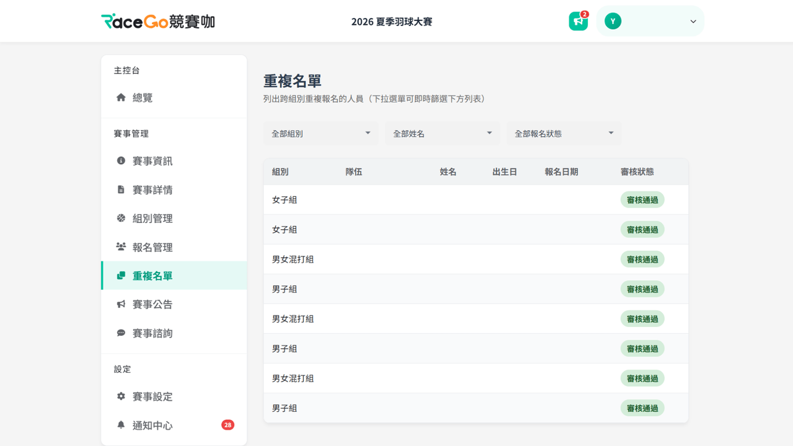Click the 隊伍 column header
Viewport: 793px width, 446px height.
(x=354, y=172)
